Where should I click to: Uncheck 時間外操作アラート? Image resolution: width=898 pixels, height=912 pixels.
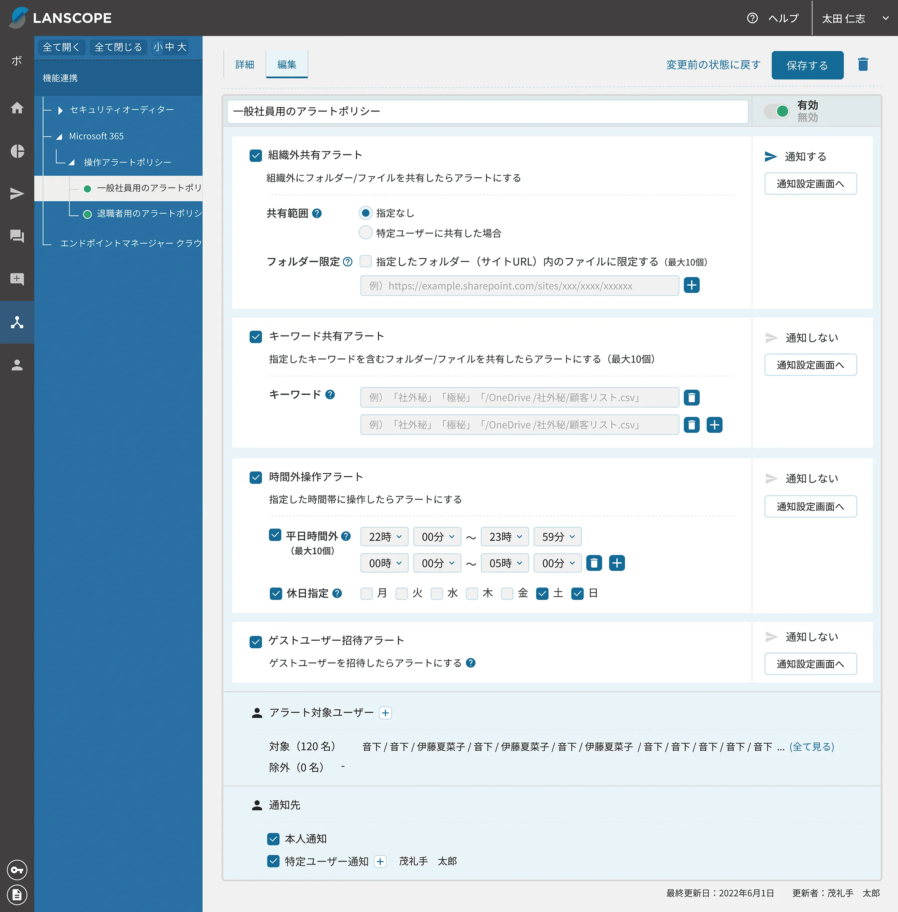click(255, 477)
